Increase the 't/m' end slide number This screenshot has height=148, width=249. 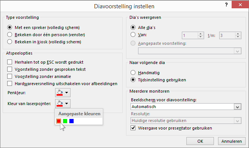238,34
